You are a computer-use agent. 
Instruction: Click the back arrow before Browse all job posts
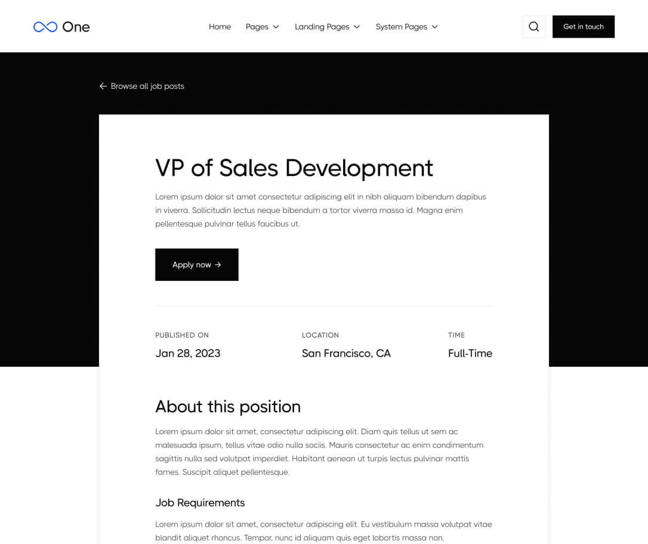click(x=103, y=86)
